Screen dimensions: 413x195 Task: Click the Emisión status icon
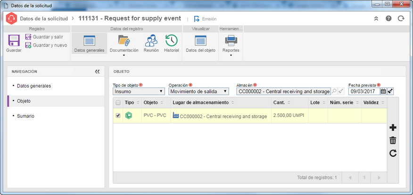pos(197,19)
